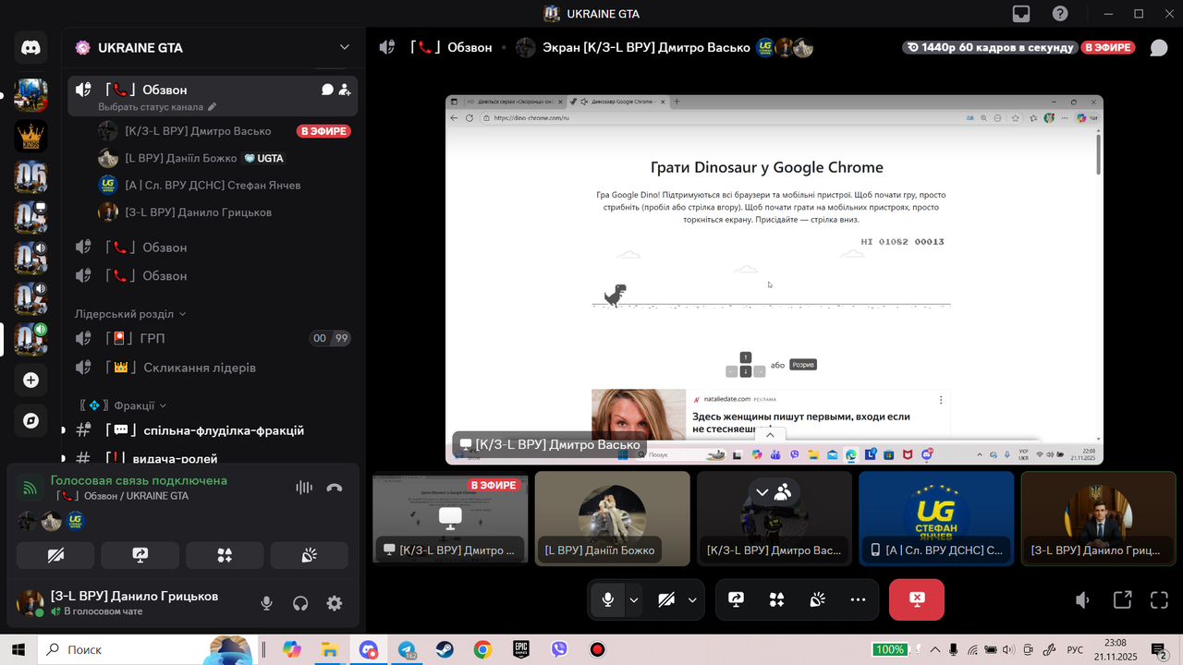Join the Скликання лідерів voice channel
Image resolution: width=1183 pixels, height=665 pixels.
[213, 368]
